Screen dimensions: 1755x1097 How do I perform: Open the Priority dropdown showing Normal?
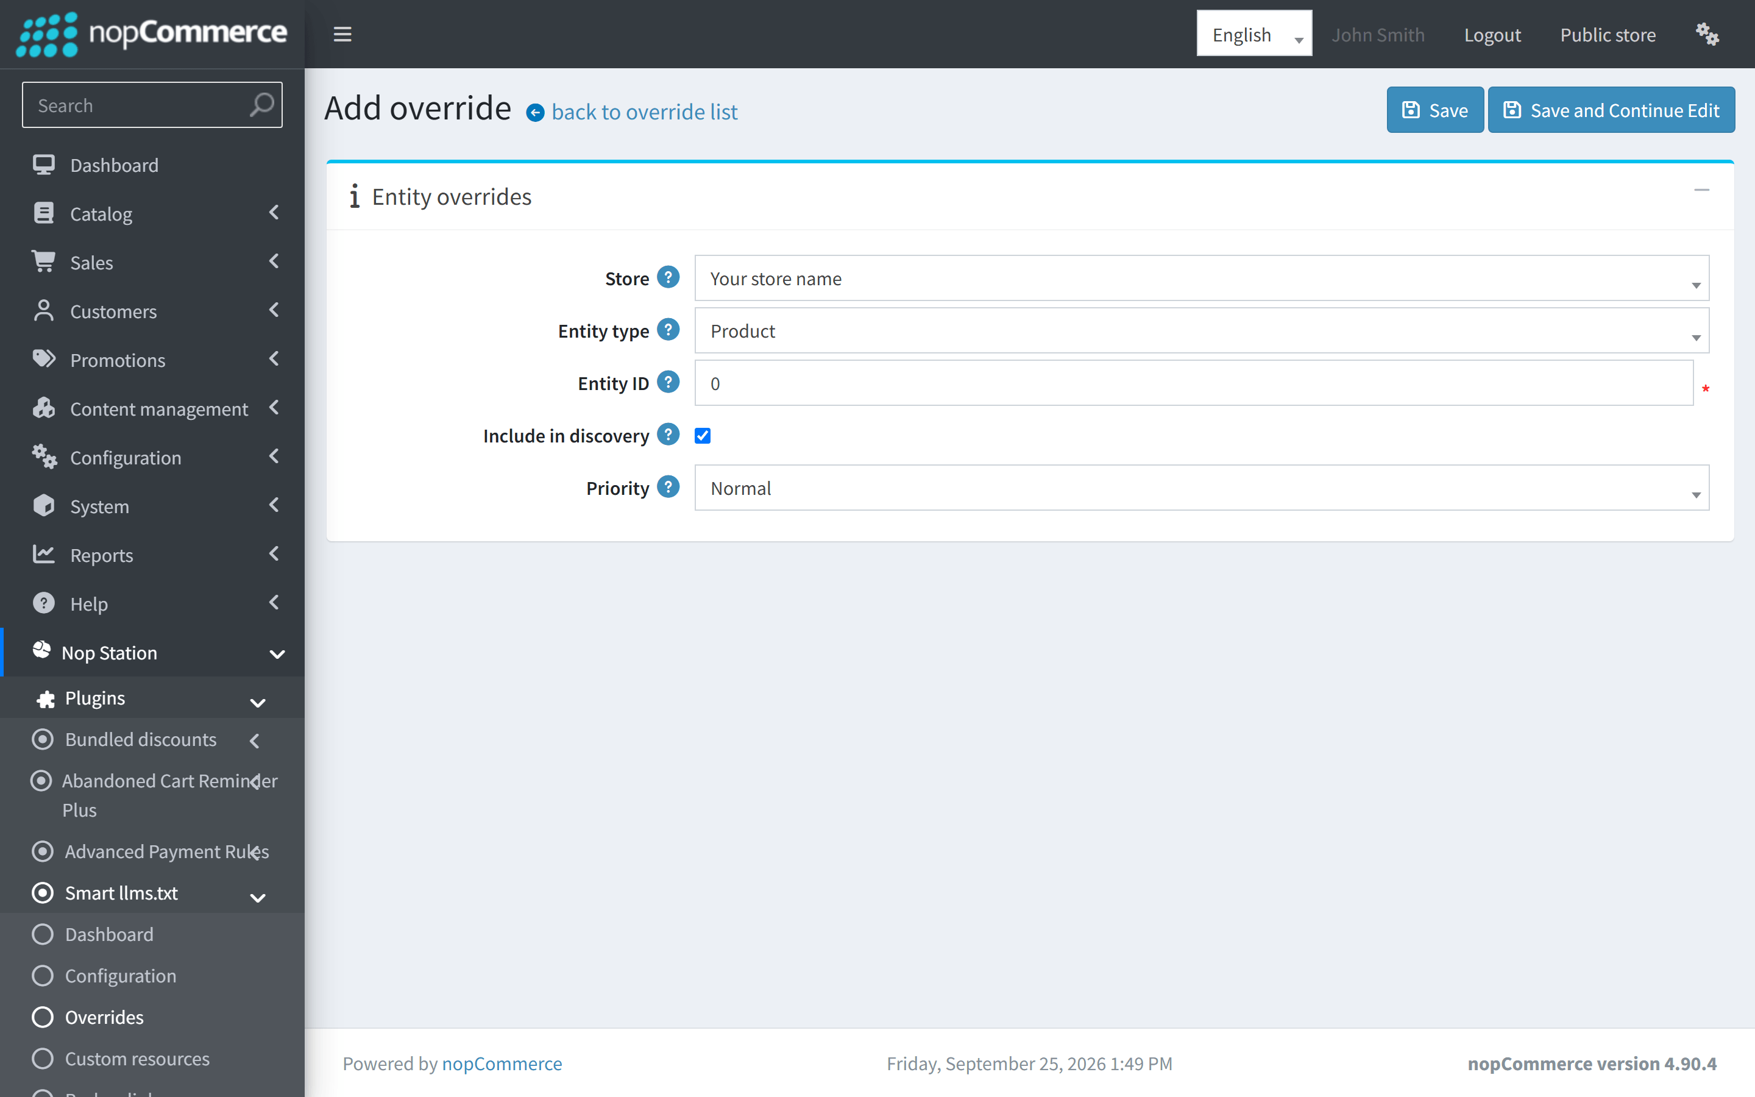tap(1202, 488)
